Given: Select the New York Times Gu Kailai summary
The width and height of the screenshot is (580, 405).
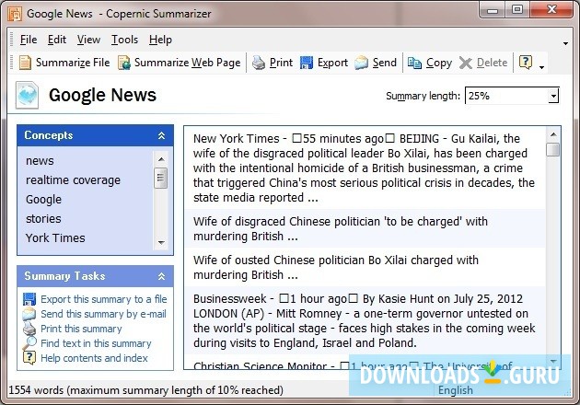Looking at the screenshot, I should [365, 168].
